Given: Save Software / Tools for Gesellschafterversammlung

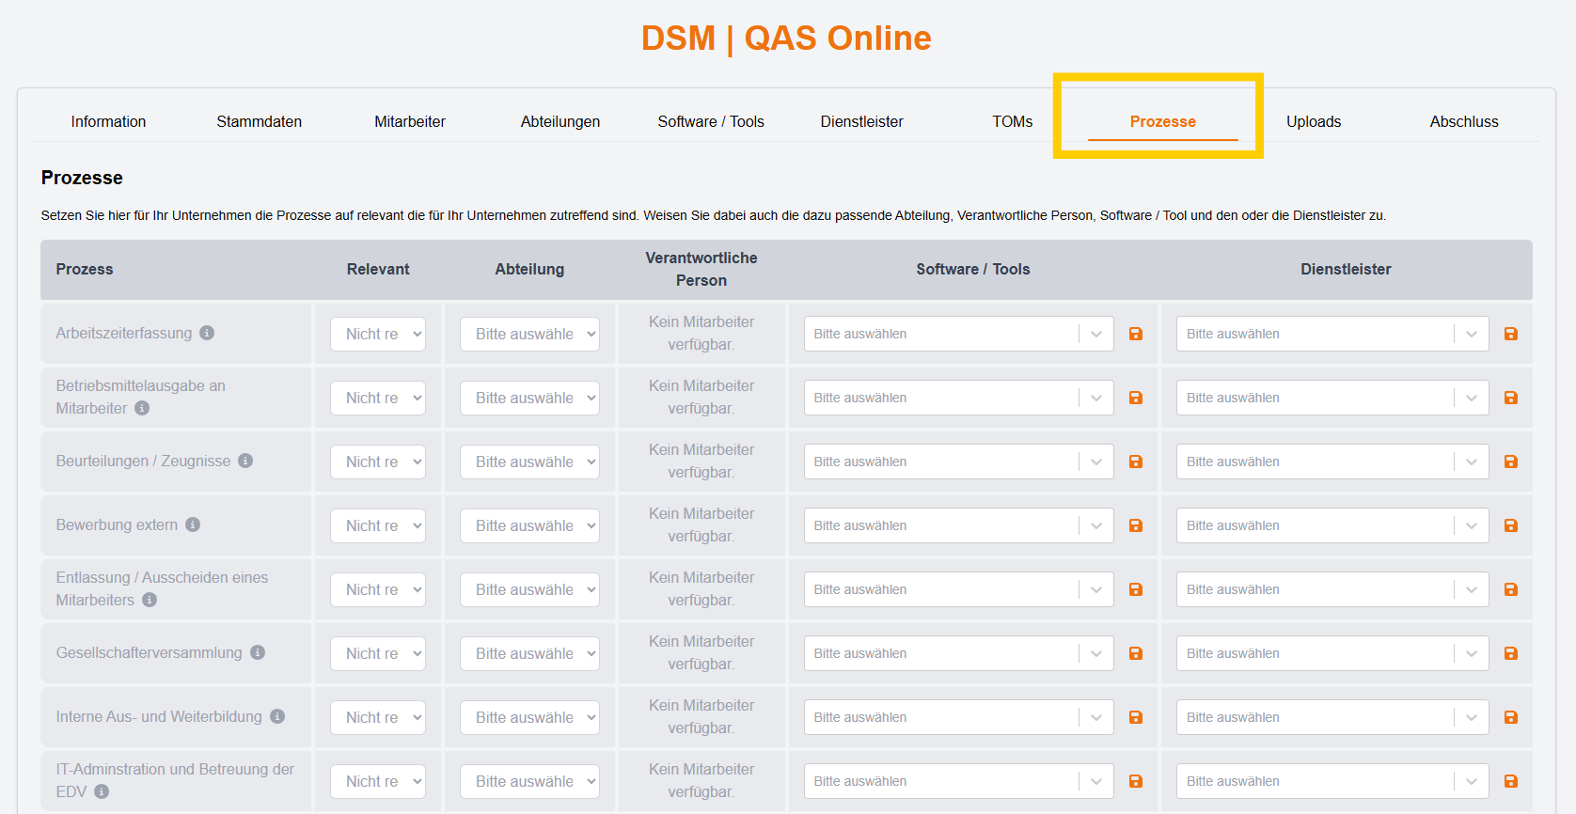Looking at the screenshot, I should 1136,653.
